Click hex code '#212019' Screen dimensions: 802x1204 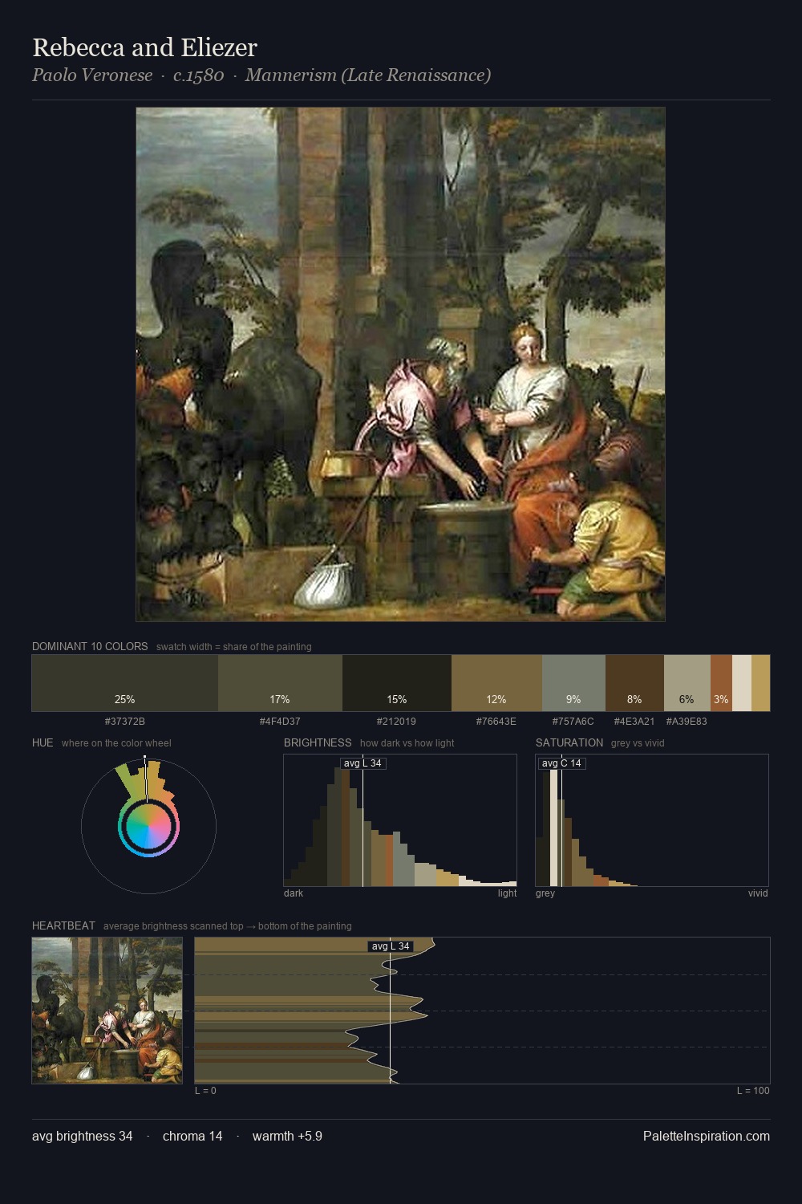[x=397, y=721]
